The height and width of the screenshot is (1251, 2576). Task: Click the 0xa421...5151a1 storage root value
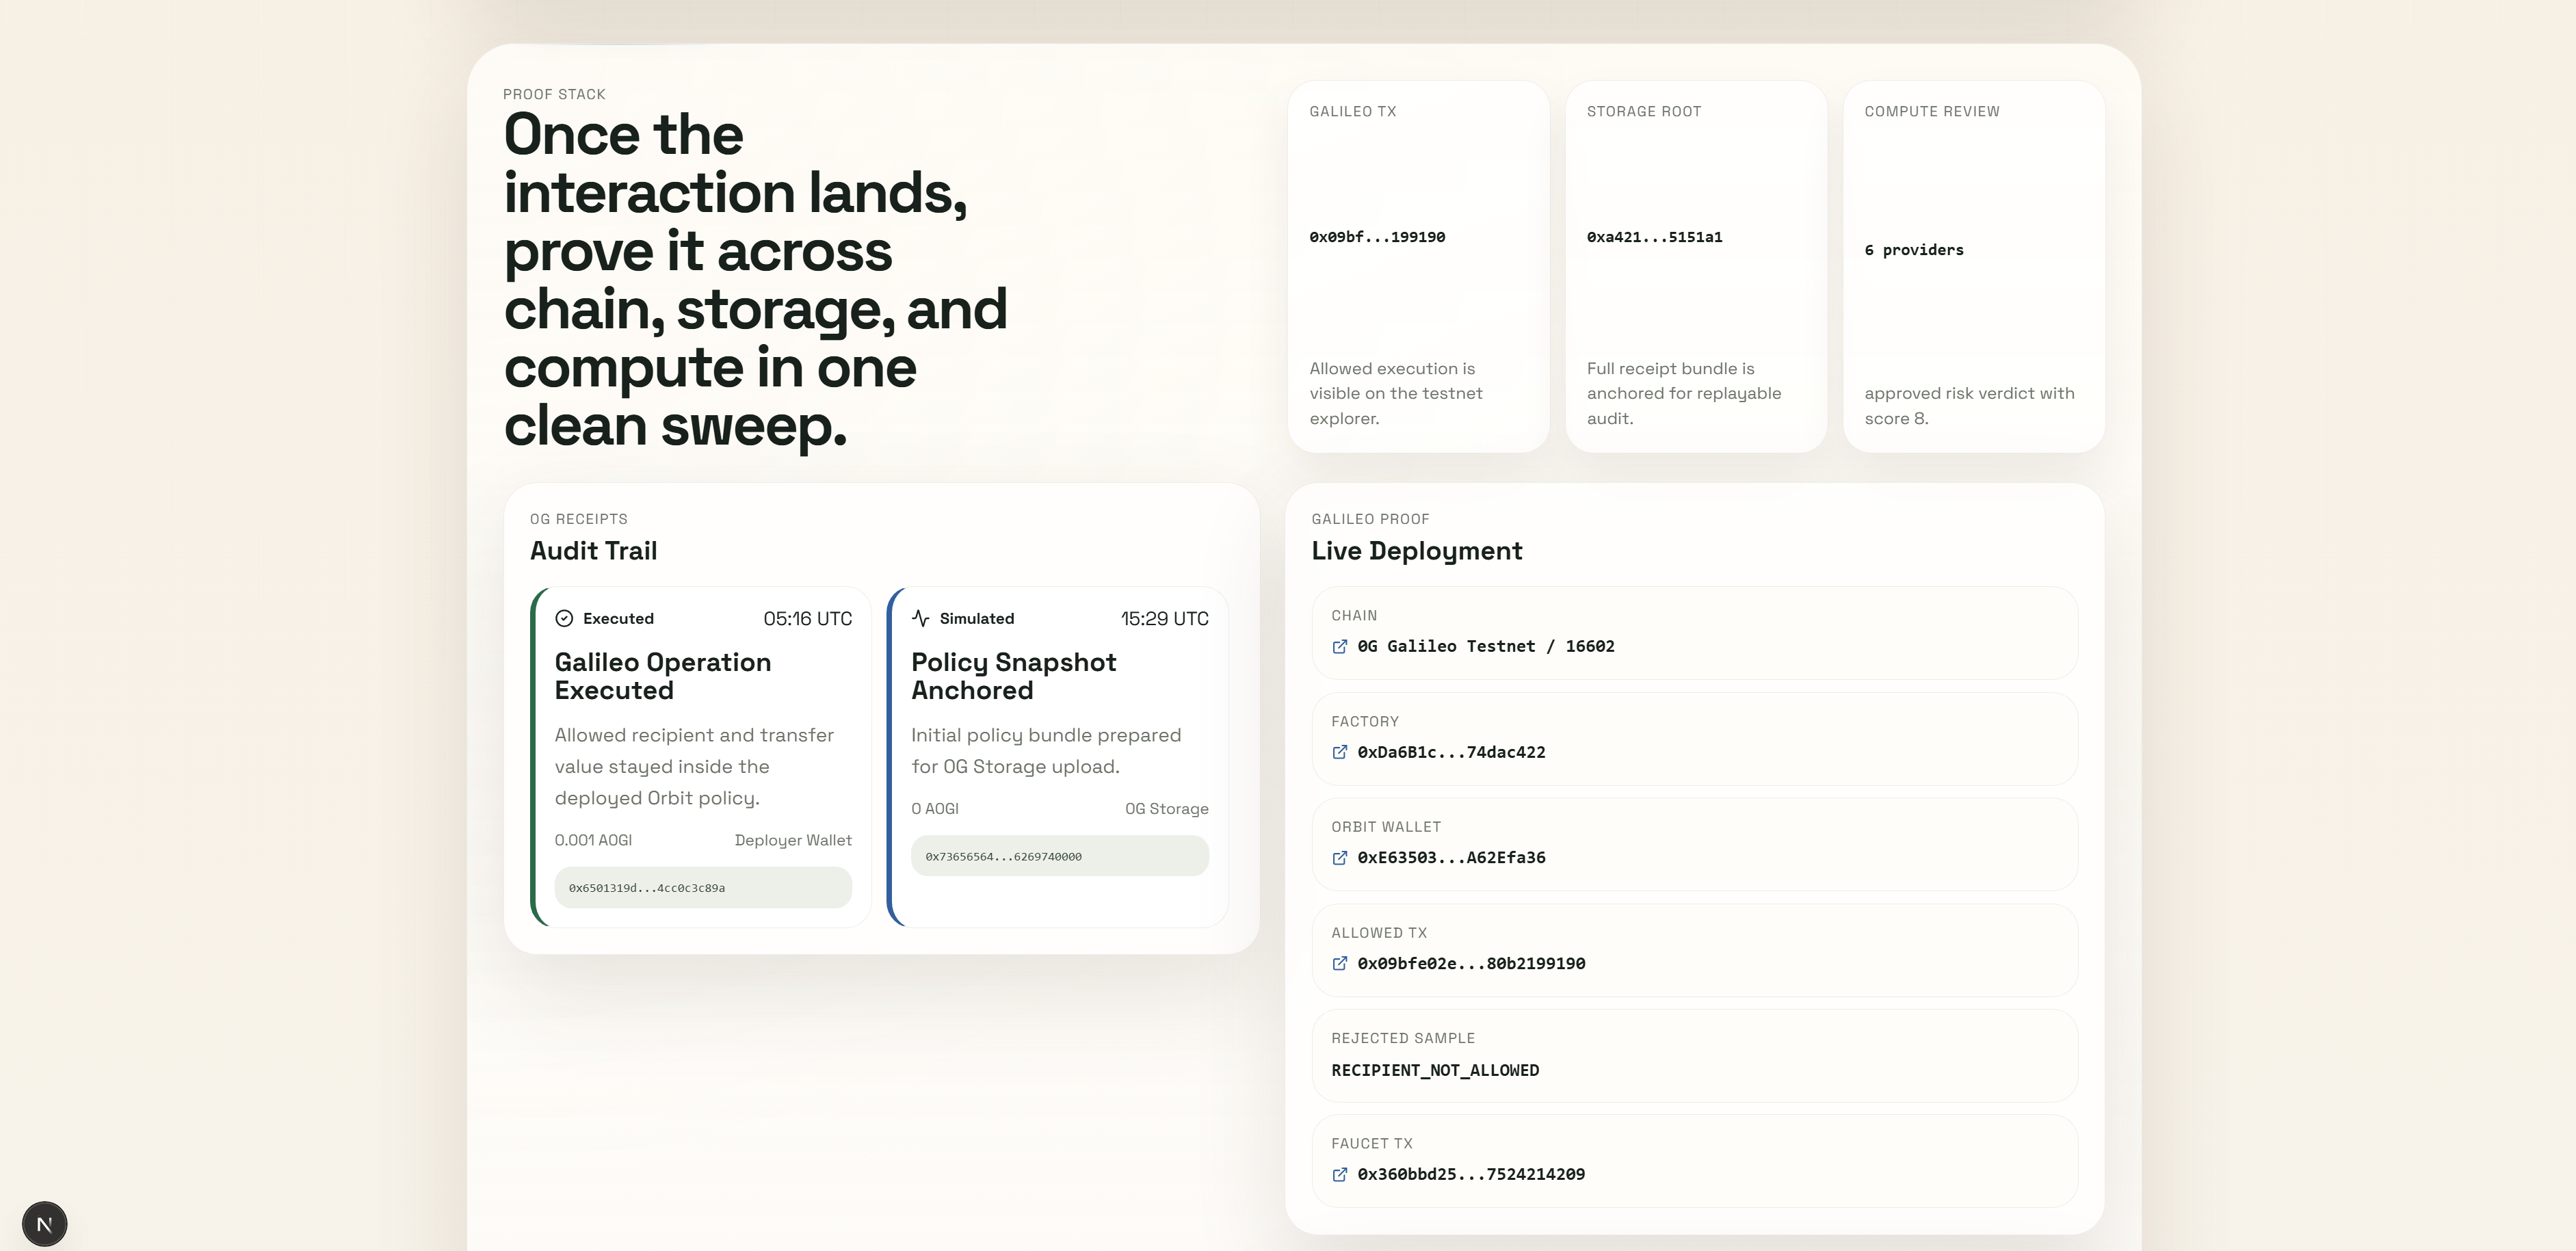point(1654,238)
